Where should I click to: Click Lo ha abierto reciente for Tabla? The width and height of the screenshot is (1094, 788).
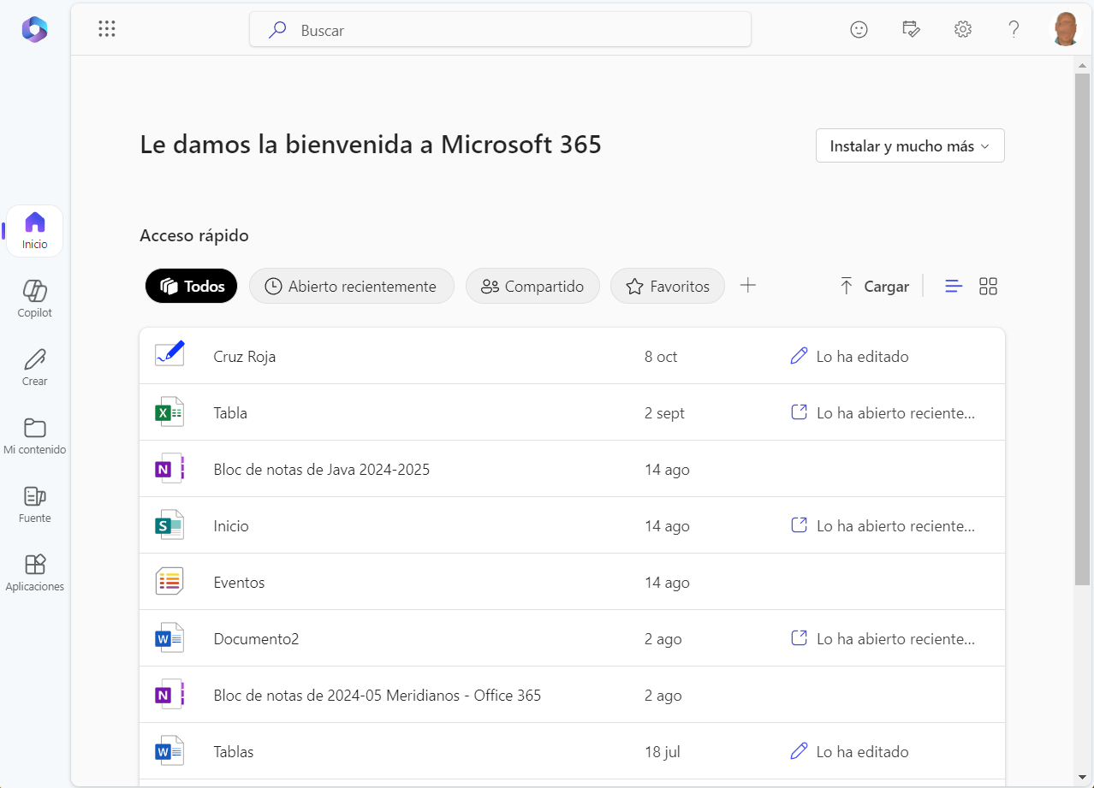coord(883,413)
